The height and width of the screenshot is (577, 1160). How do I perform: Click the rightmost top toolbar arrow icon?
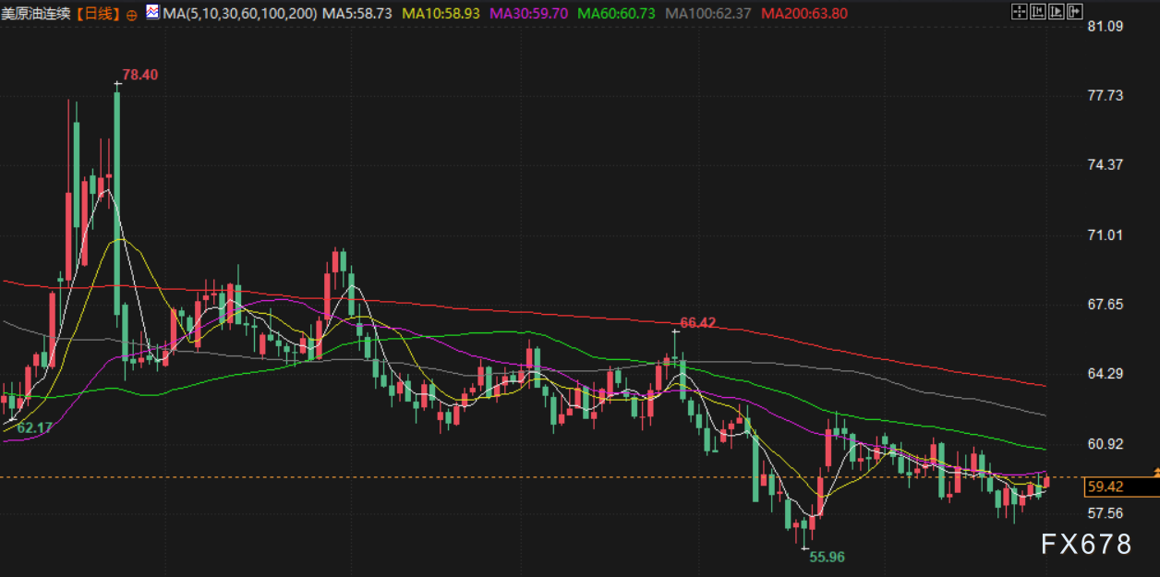click(1074, 12)
